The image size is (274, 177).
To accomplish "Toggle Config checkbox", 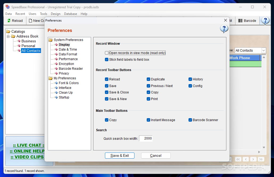I will 190,86.
